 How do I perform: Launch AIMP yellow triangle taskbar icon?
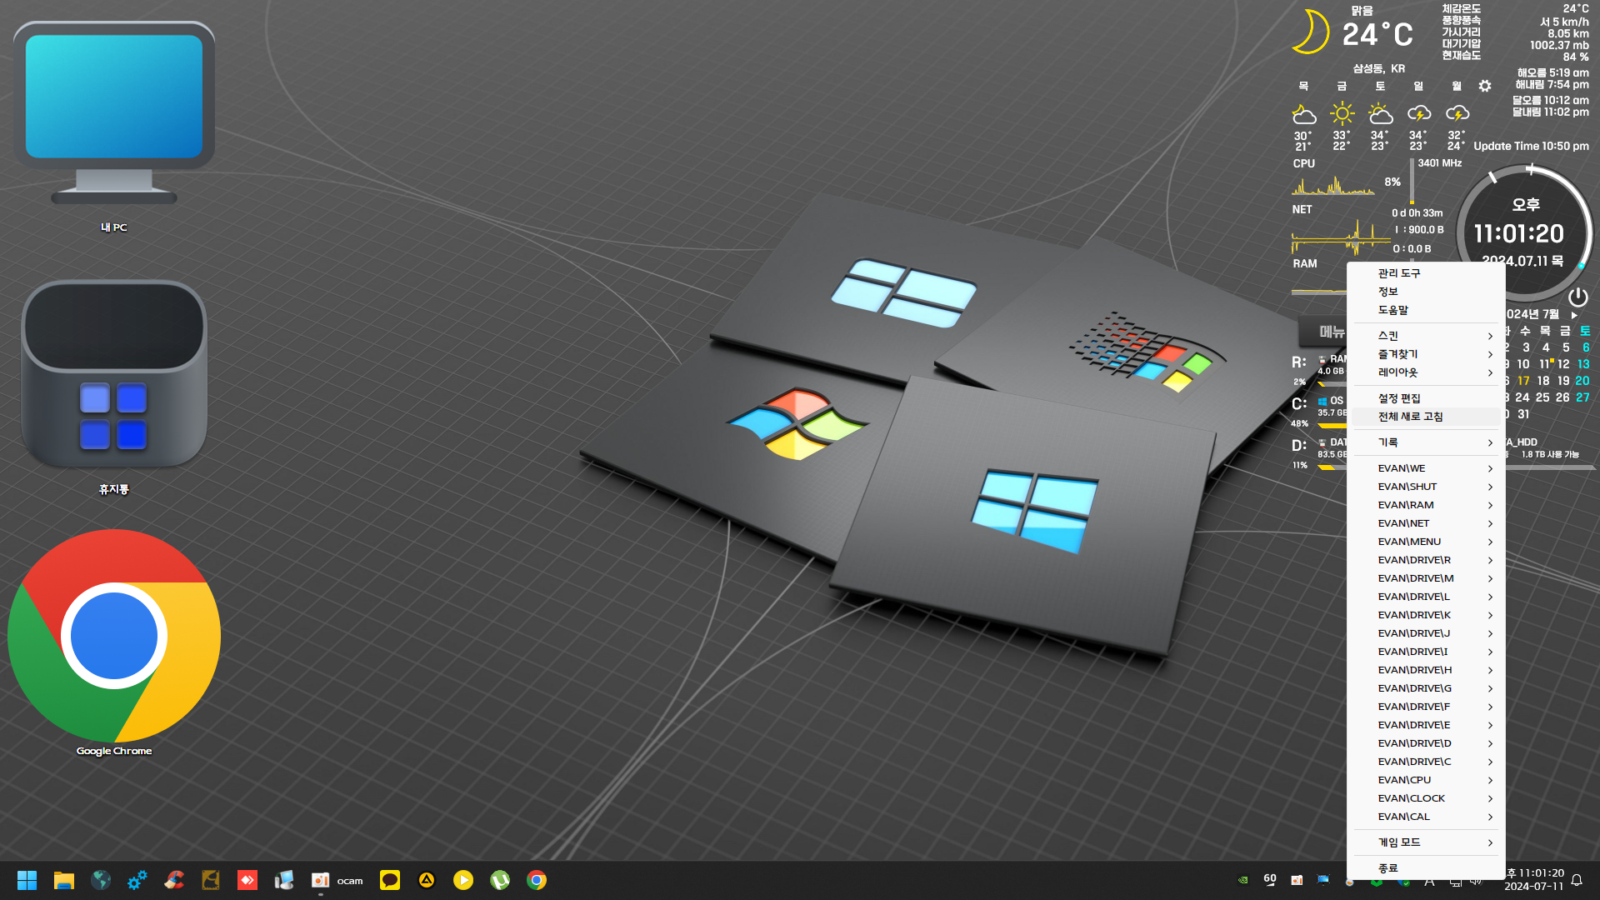click(427, 880)
